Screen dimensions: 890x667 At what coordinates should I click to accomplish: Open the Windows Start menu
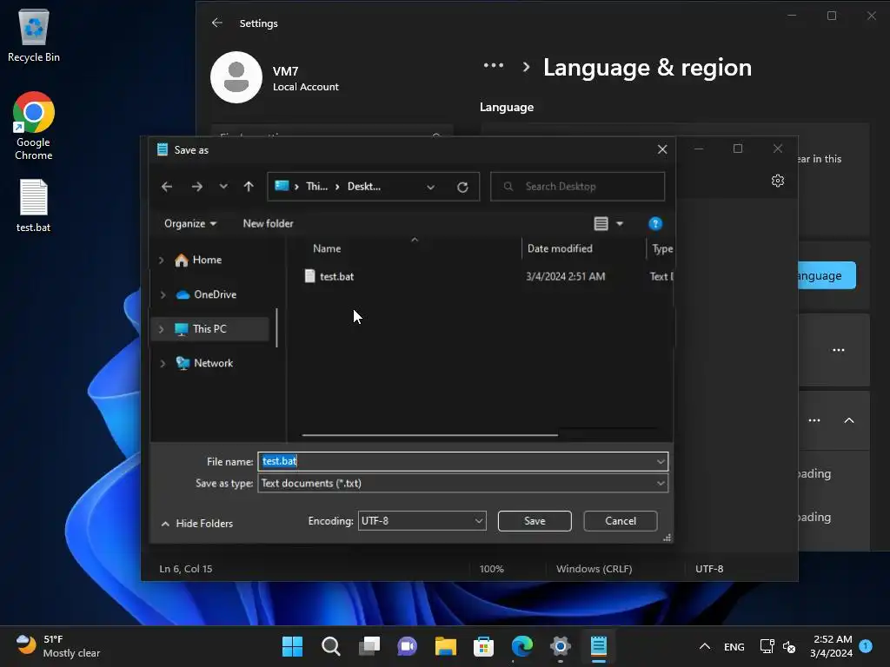pos(292,646)
